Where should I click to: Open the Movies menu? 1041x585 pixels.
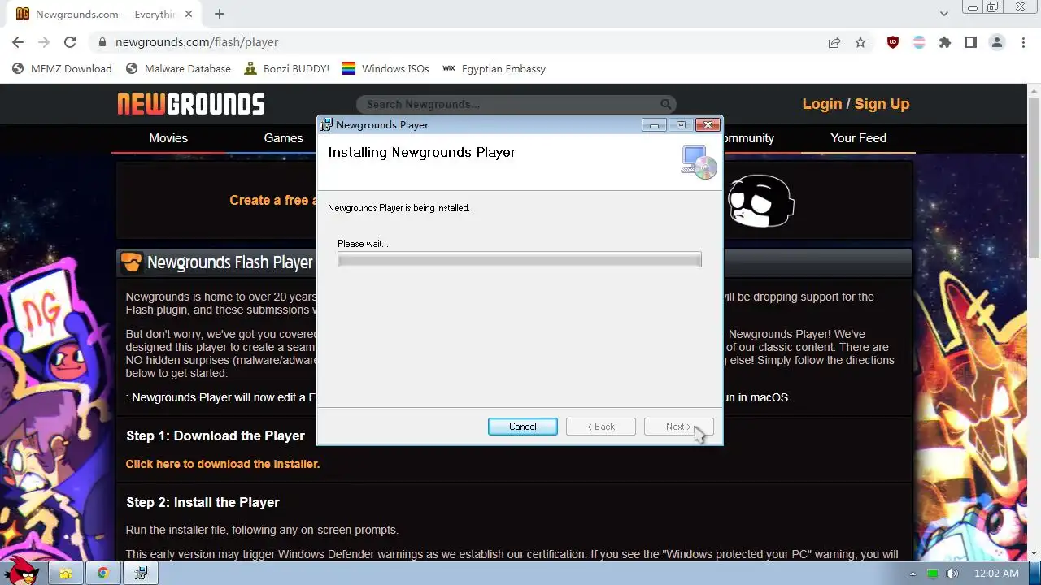pyautogui.click(x=168, y=138)
